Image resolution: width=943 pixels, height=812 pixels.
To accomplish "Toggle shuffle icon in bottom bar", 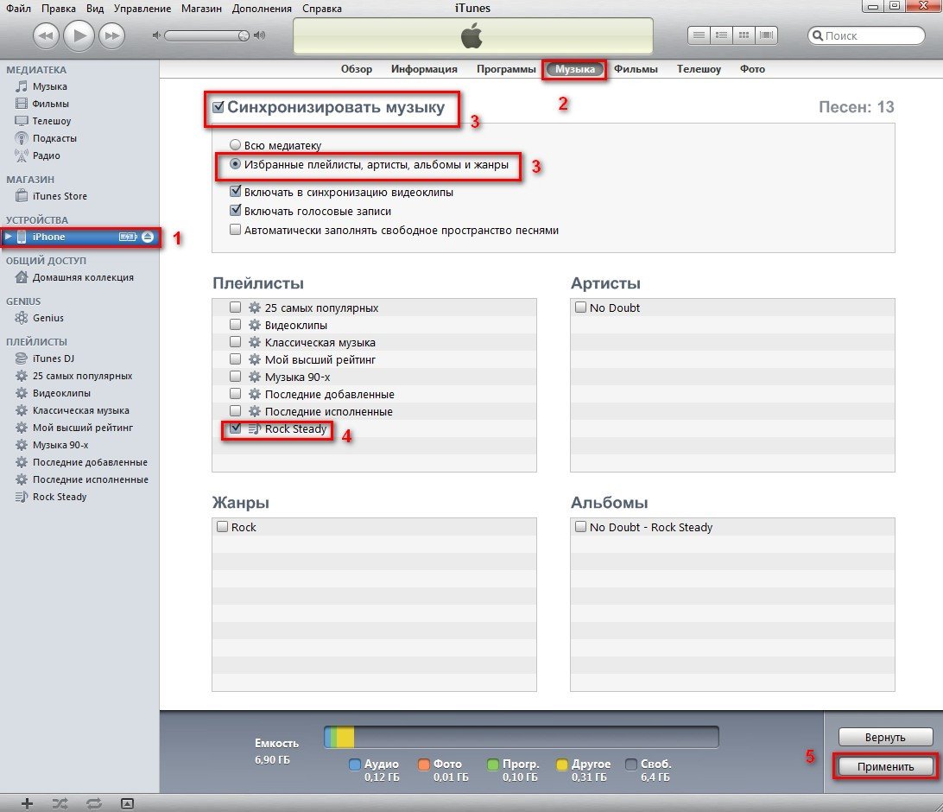I will (x=60, y=803).
